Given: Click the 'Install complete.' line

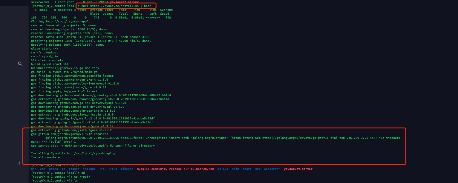Looking at the screenshot, I should point(46,157).
